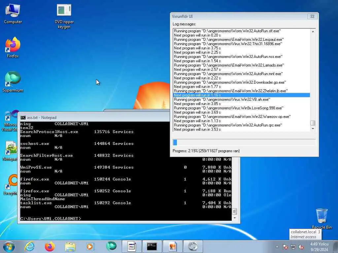Open Windows Explorer from the taskbar
Image resolution: width=338 pixels, height=253 pixels.
(x=70, y=246)
